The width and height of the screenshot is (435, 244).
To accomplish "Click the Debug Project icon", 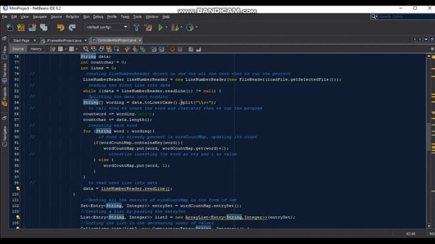I will (x=175, y=27).
